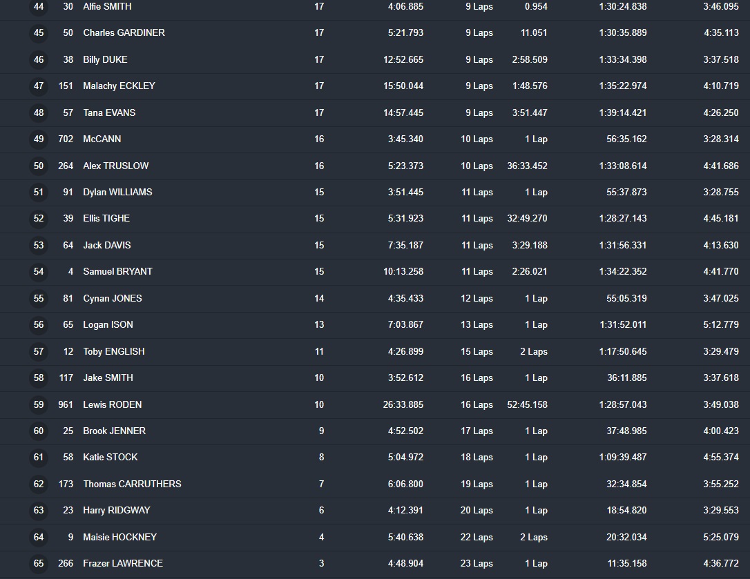Open Dylan WILLIAMS result entry

(x=117, y=192)
